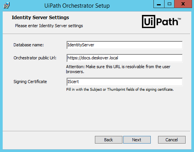
Task: Click the Orchestrator public Url field
Action: click(124, 58)
